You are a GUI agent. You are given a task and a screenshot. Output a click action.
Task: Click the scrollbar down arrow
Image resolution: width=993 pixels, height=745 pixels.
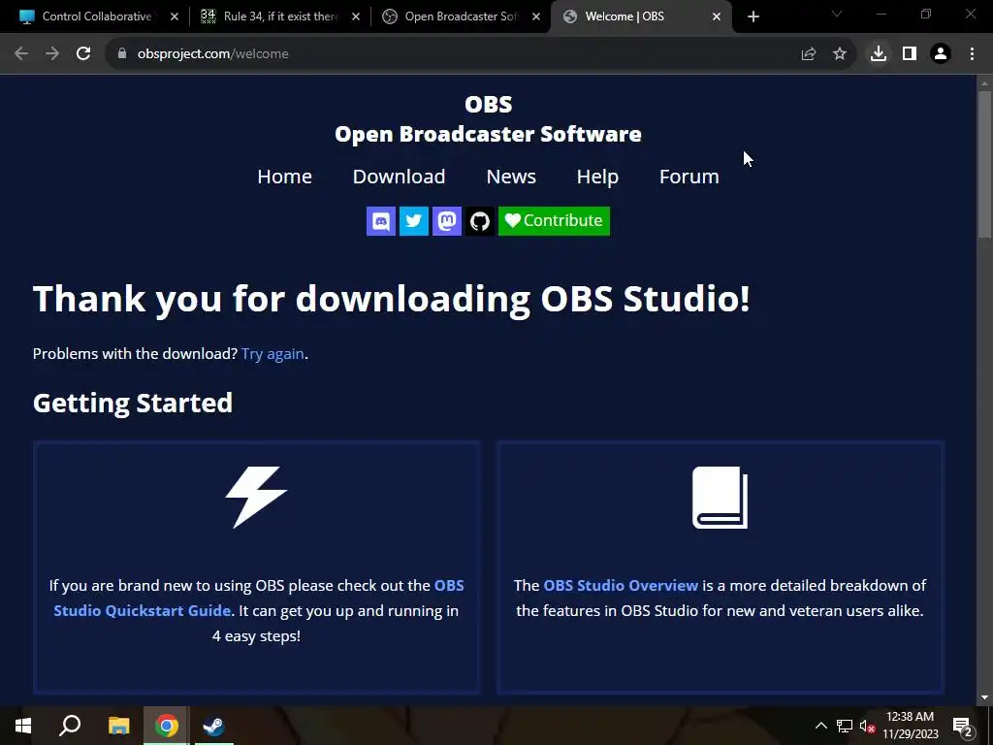[984, 697]
